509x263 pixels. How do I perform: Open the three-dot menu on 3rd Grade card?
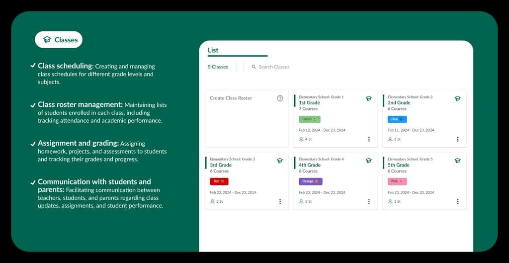pyautogui.click(x=280, y=201)
